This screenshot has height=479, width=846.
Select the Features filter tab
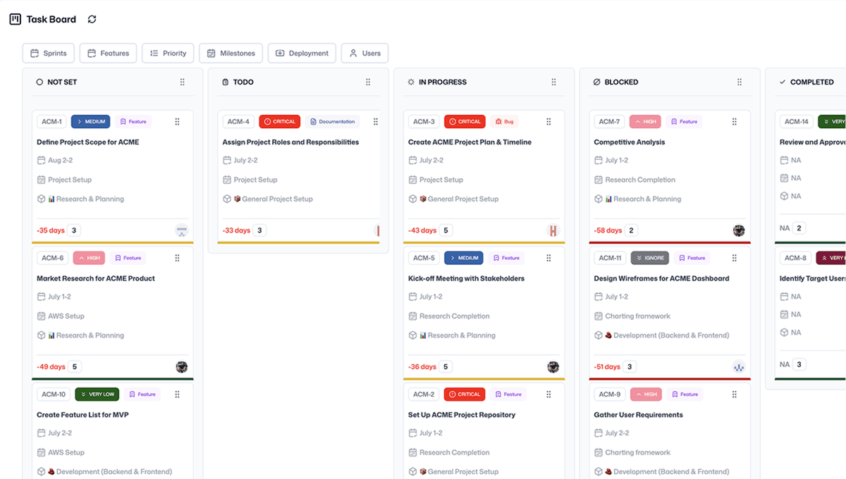click(108, 53)
